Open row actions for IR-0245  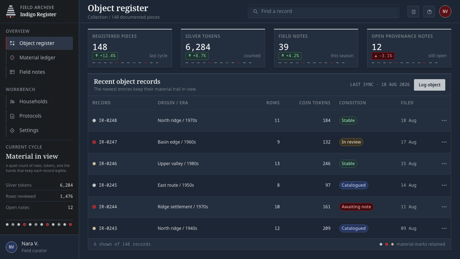[x=444, y=185]
